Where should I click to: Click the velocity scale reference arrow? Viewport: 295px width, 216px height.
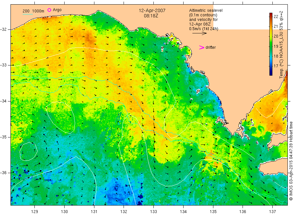199,33
